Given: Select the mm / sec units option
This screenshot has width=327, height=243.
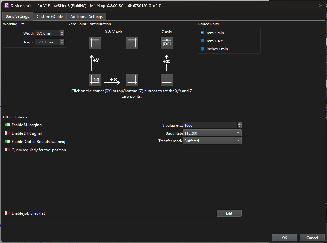Looking at the screenshot, I should (x=202, y=41).
